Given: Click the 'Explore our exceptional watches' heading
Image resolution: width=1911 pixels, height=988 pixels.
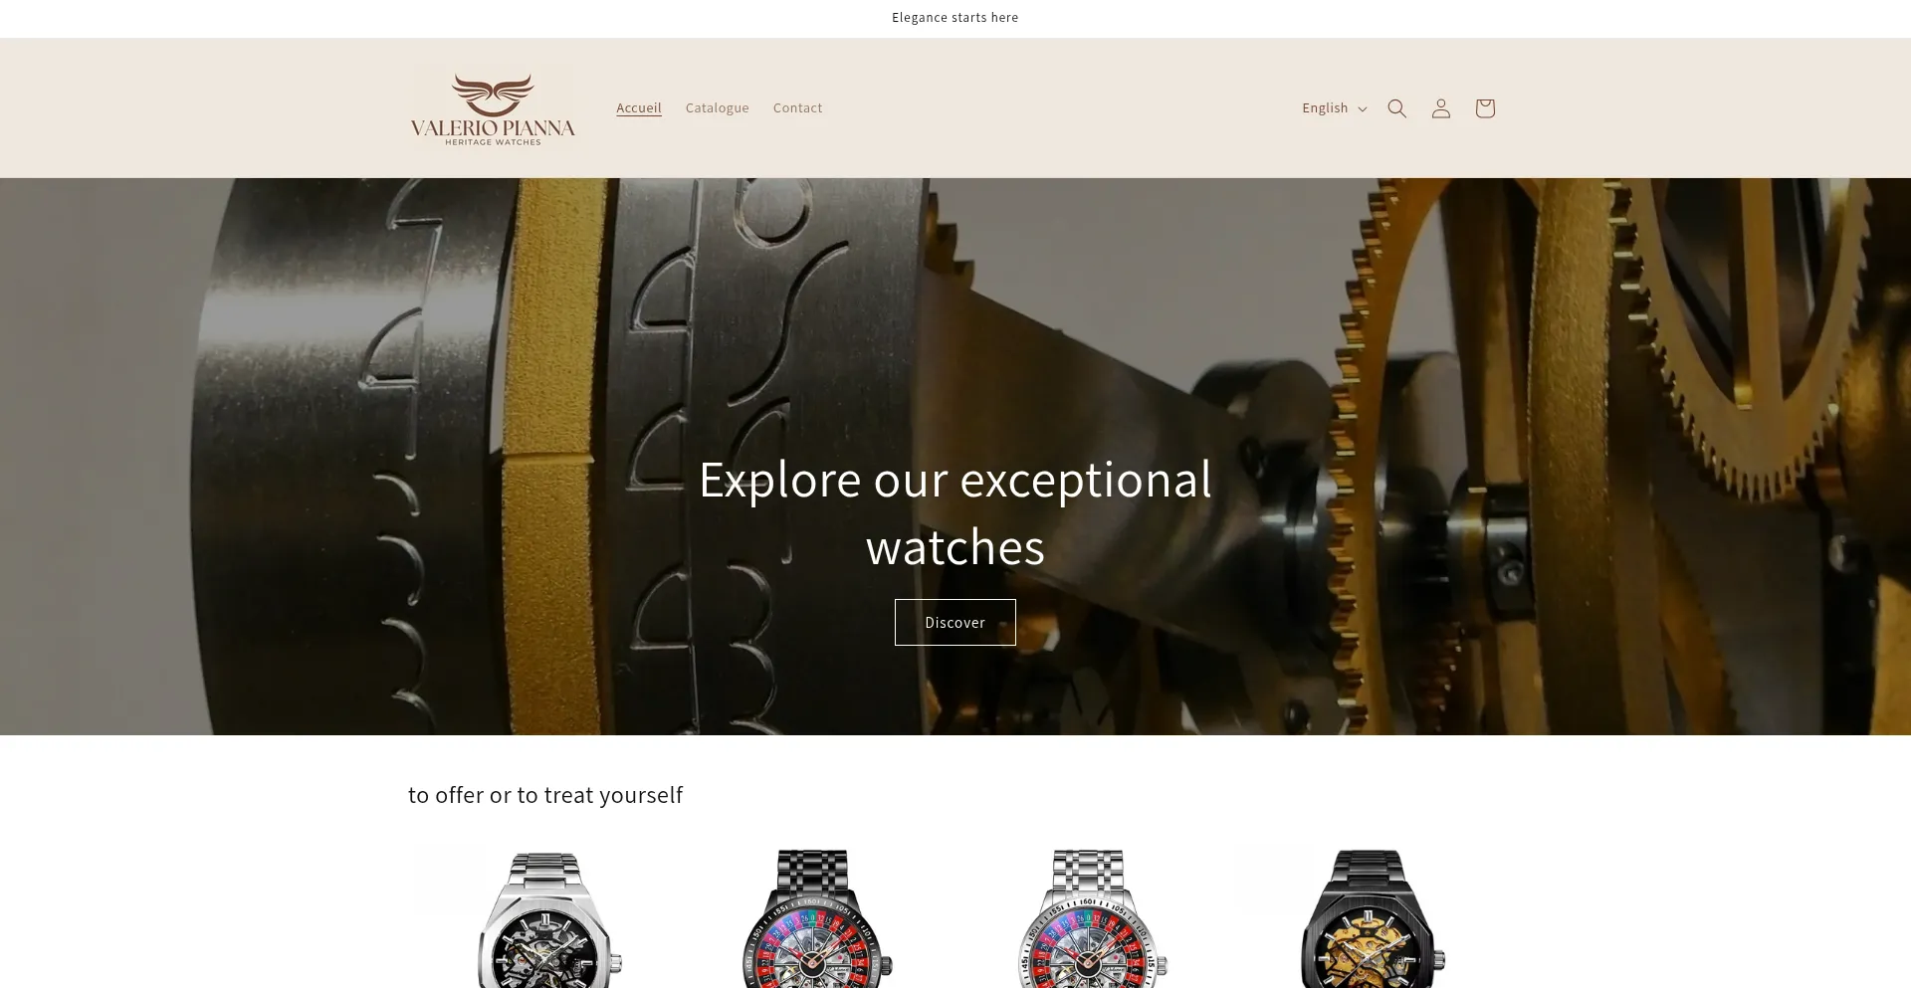Looking at the screenshot, I should (955, 513).
